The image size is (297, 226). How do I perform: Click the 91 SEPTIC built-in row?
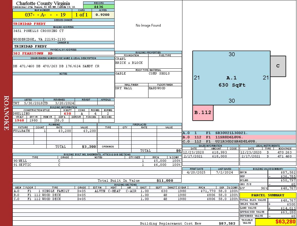coord(97,165)
